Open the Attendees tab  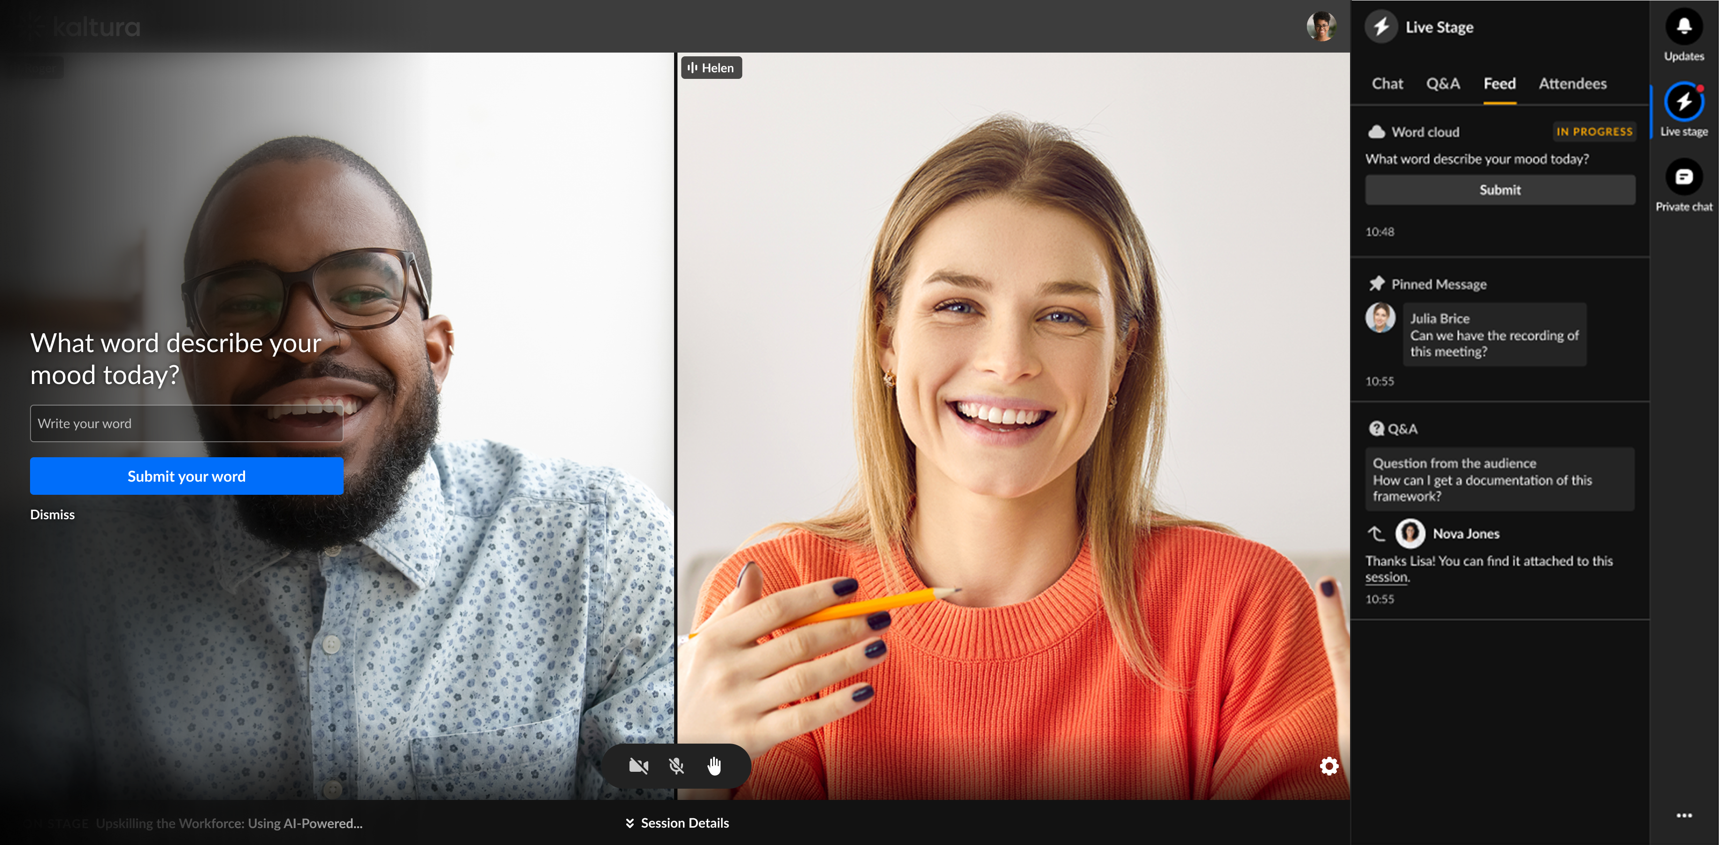click(x=1572, y=84)
